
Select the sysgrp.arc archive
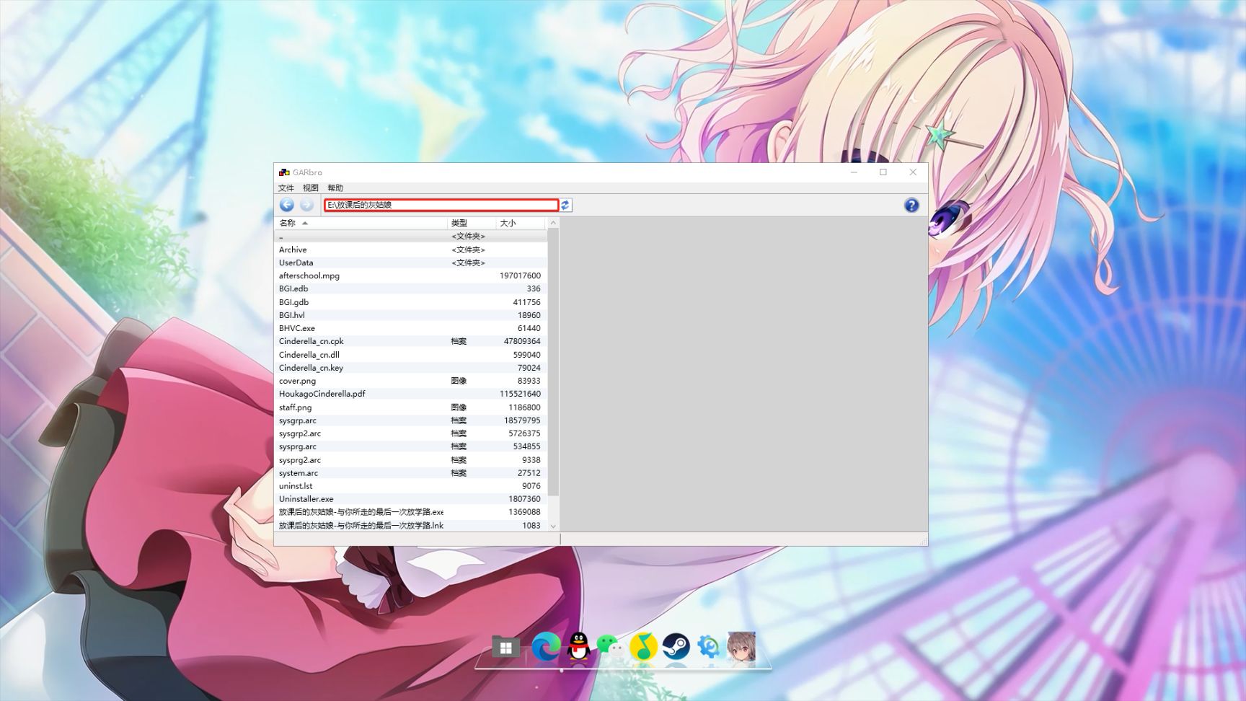[x=411, y=420]
